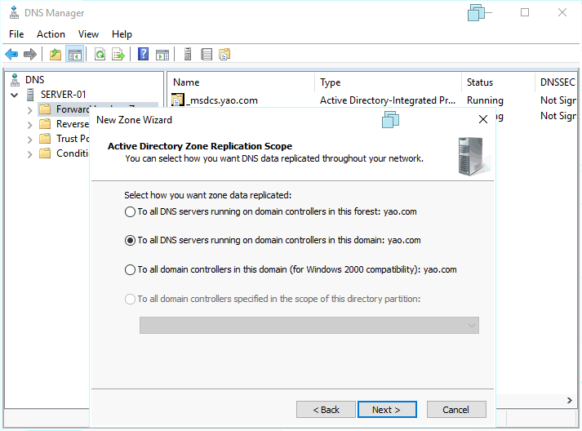The width and height of the screenshot is (582, 431).
Task: Expand the Reverse Lookup Zones folder
Action: (x=30, y=125)
